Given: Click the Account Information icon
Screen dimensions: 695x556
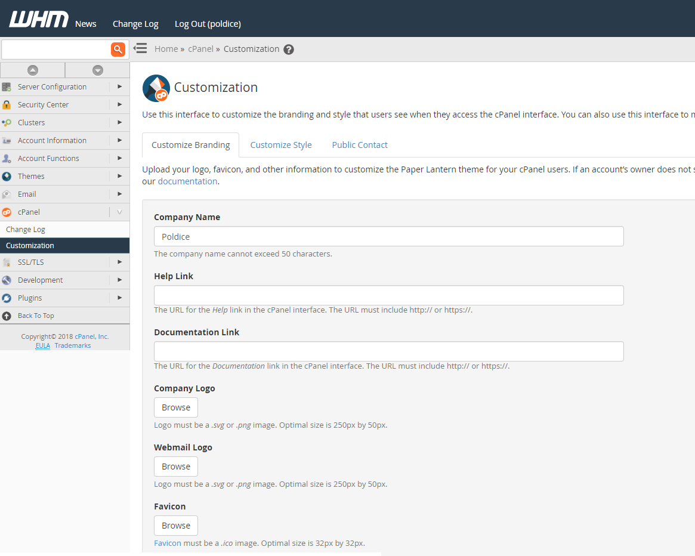Looking at the screenshot, I should pos(7,141).
